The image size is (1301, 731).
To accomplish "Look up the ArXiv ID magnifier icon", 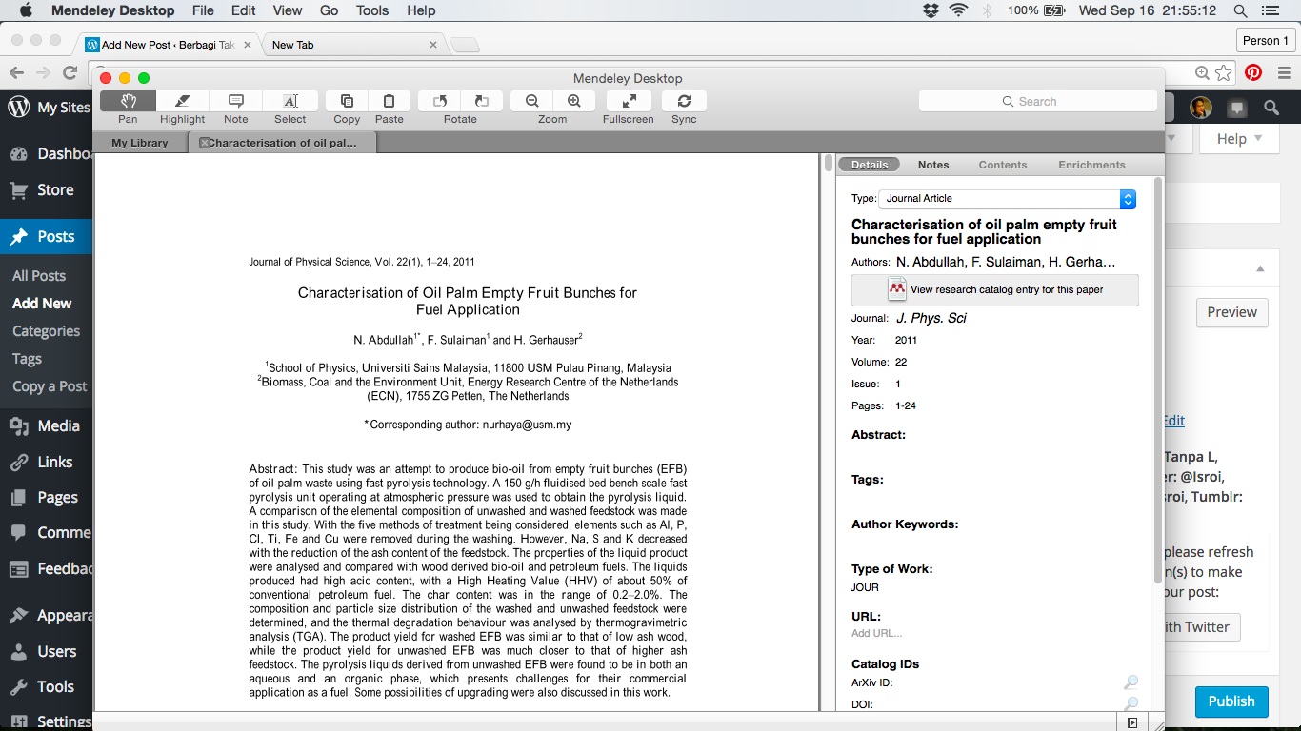I will (x=1131, y=682).
